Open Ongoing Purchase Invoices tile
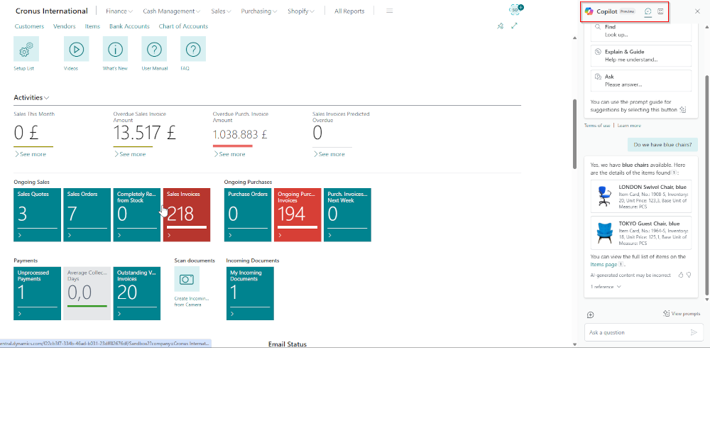The height and width of the screenshot is (426, 710). [297, 214]
